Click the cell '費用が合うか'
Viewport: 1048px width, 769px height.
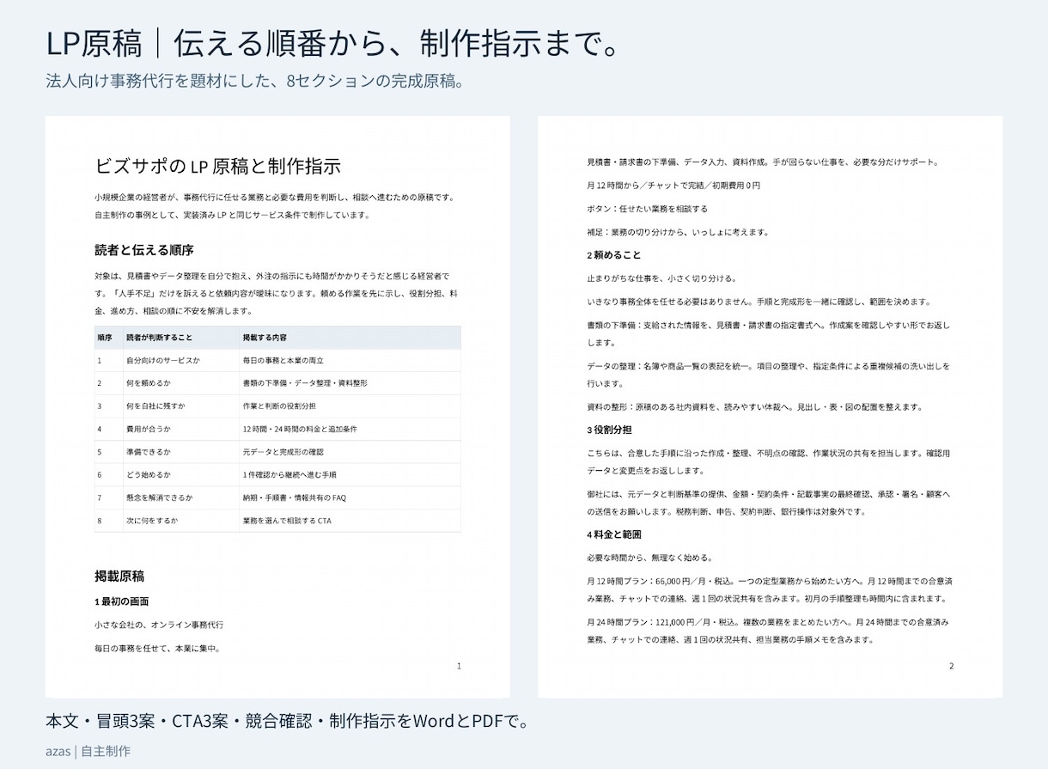click(x=149, y=429)
